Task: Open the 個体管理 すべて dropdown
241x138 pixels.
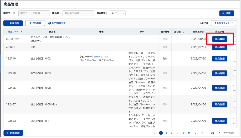Action: [117, 13]
